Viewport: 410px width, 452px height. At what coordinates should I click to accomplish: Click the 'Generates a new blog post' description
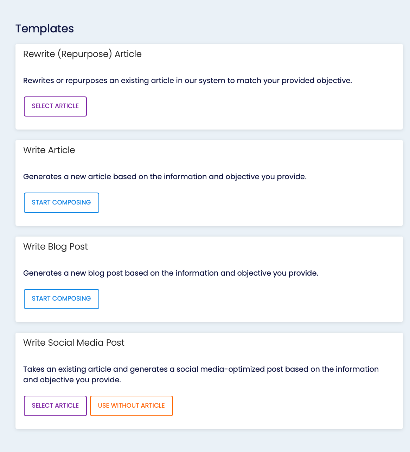171,273
